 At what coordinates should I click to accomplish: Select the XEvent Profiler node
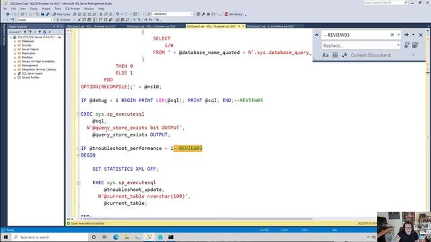pos(30,78)
